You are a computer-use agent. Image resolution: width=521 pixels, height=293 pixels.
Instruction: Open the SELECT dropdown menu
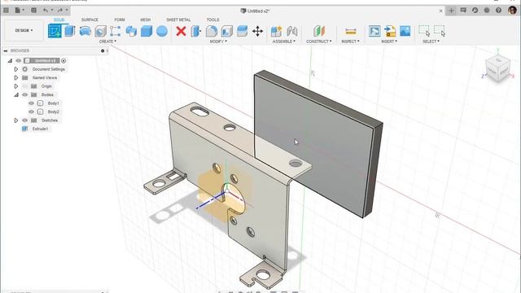tap(431, 42)
